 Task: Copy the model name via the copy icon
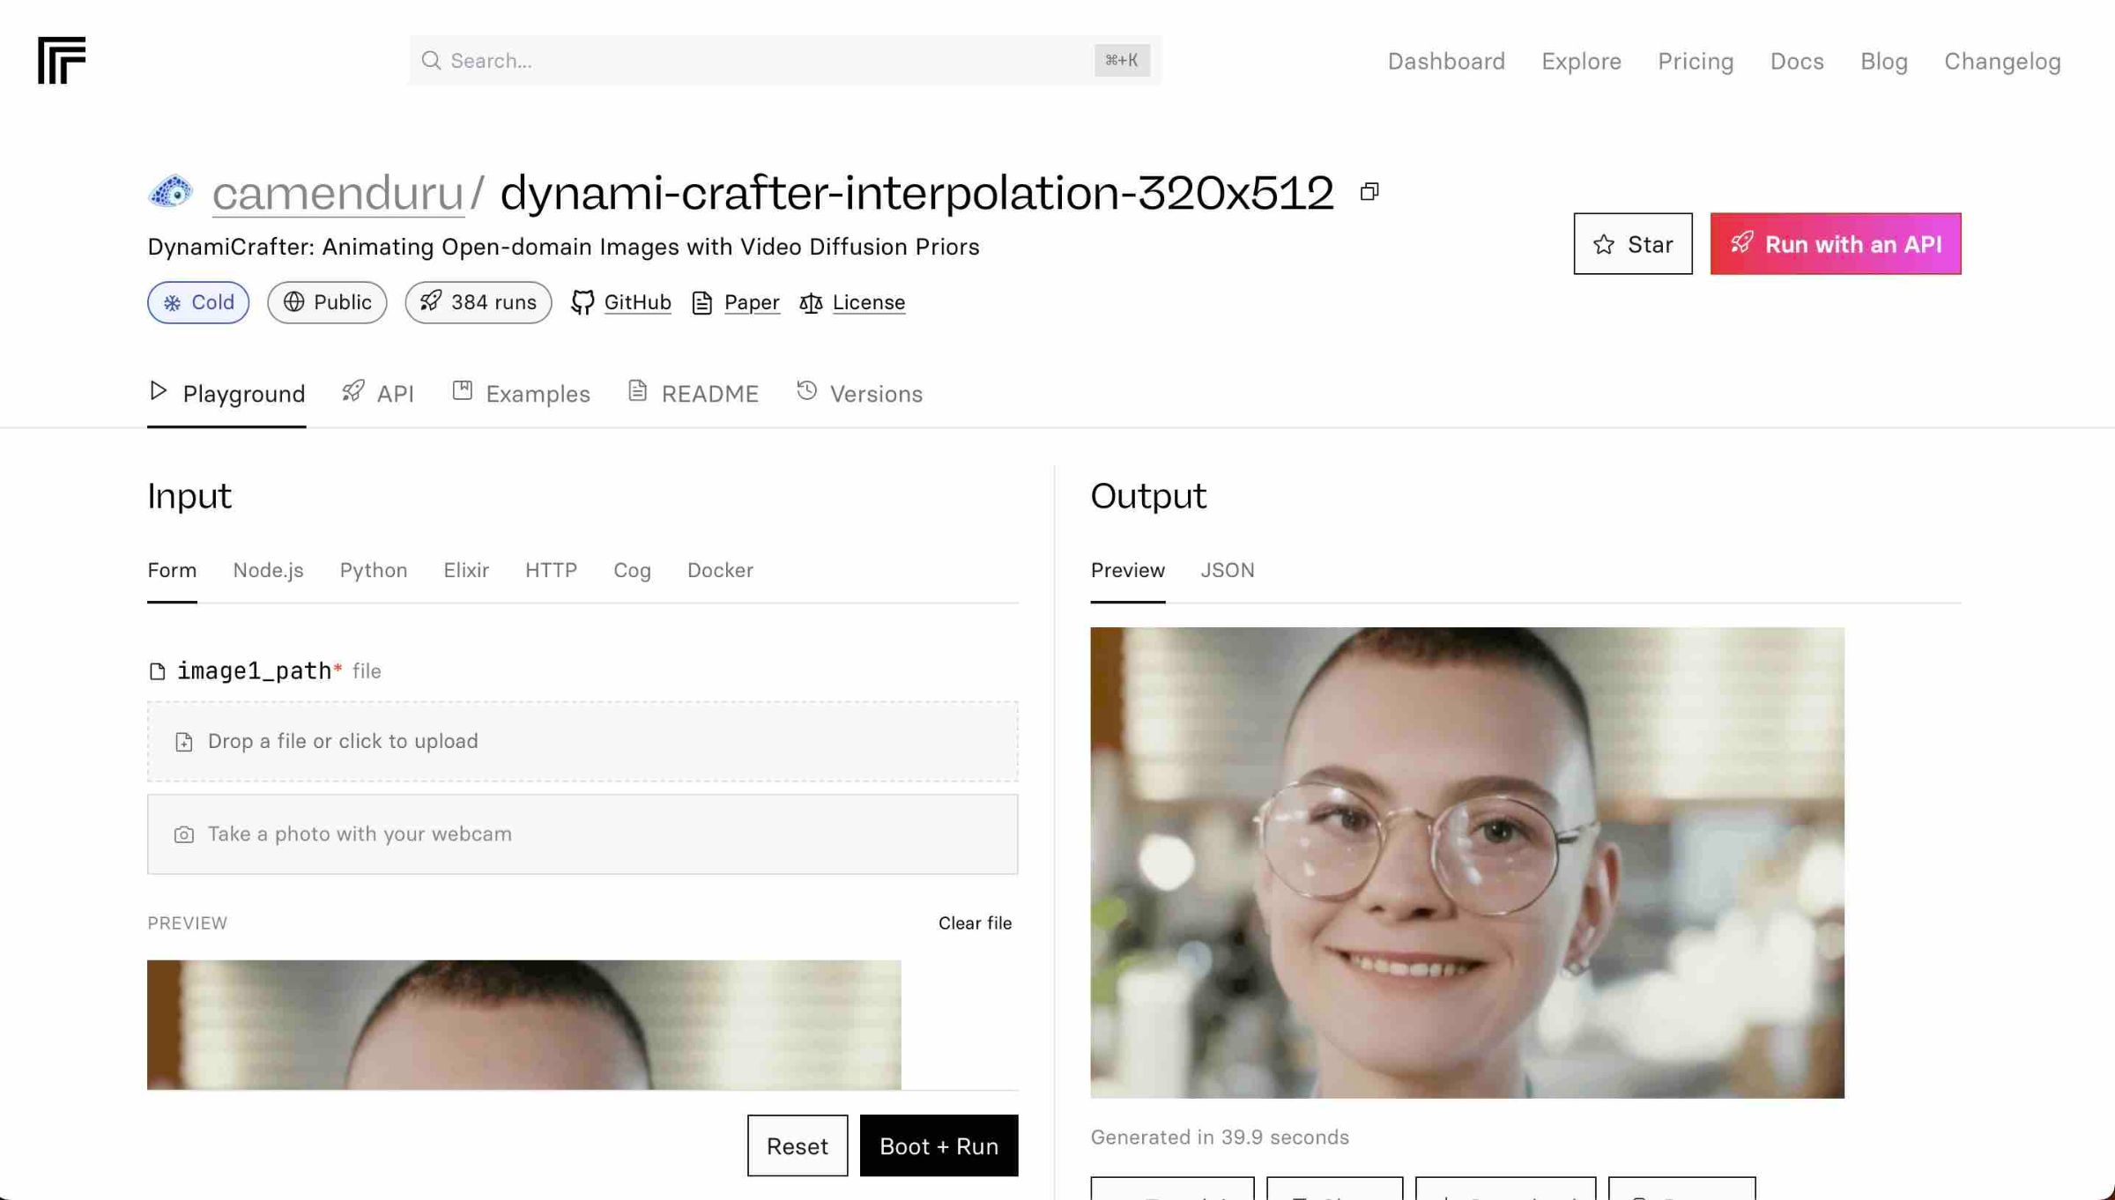1369,190
